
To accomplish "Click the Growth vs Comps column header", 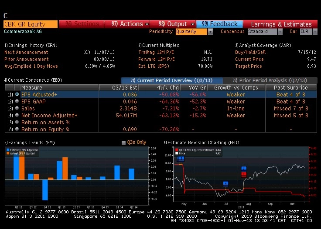I will tap(236, 87).
